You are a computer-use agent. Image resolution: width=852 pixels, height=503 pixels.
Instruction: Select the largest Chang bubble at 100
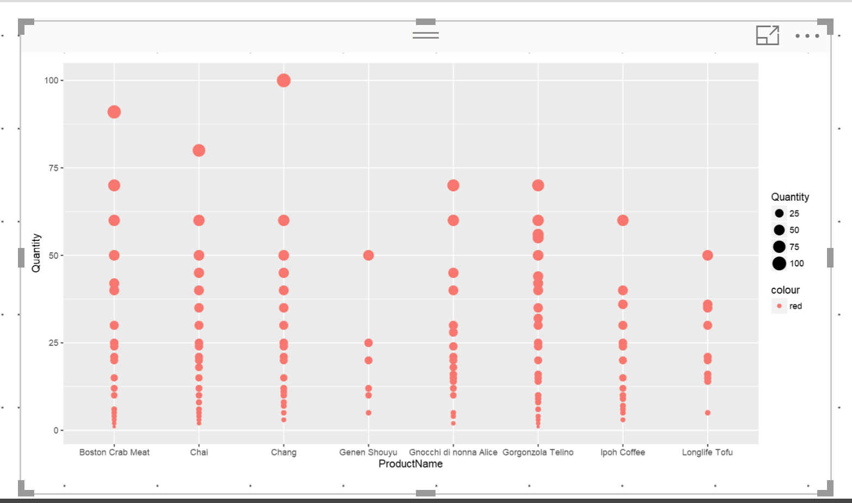point(284,80)
